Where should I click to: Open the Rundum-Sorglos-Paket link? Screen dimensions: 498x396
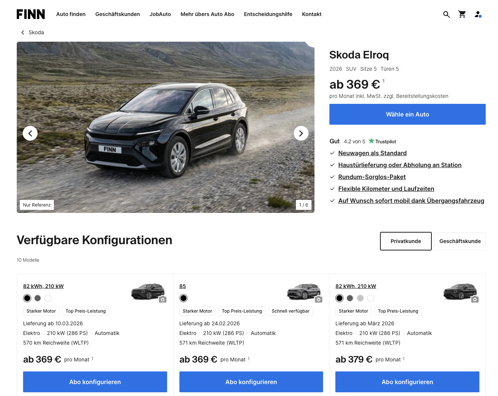coord(372,177)
